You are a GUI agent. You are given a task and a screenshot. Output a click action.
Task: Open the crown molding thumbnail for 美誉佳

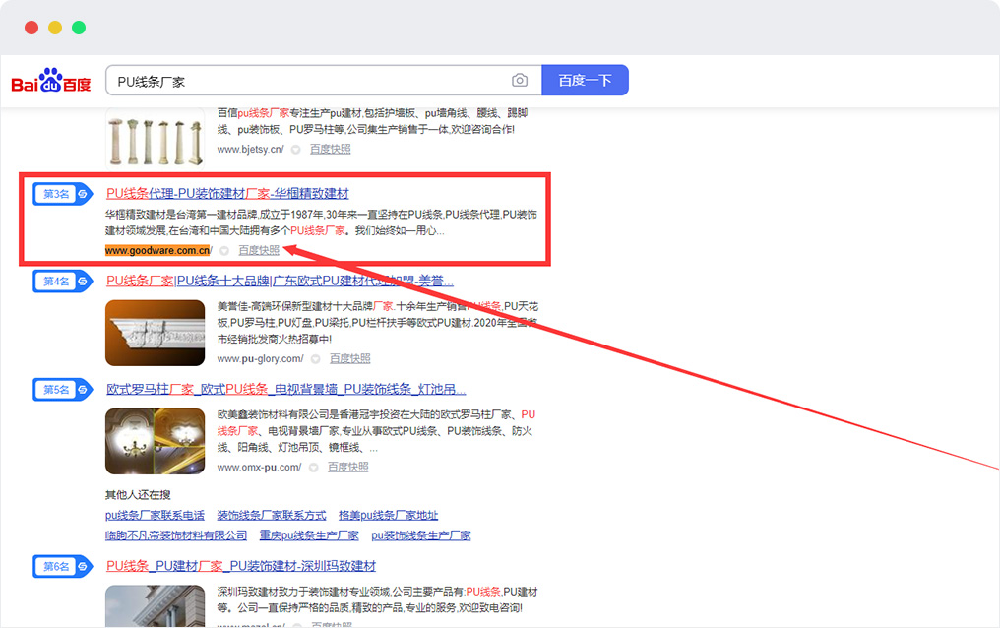click(155, 333)
